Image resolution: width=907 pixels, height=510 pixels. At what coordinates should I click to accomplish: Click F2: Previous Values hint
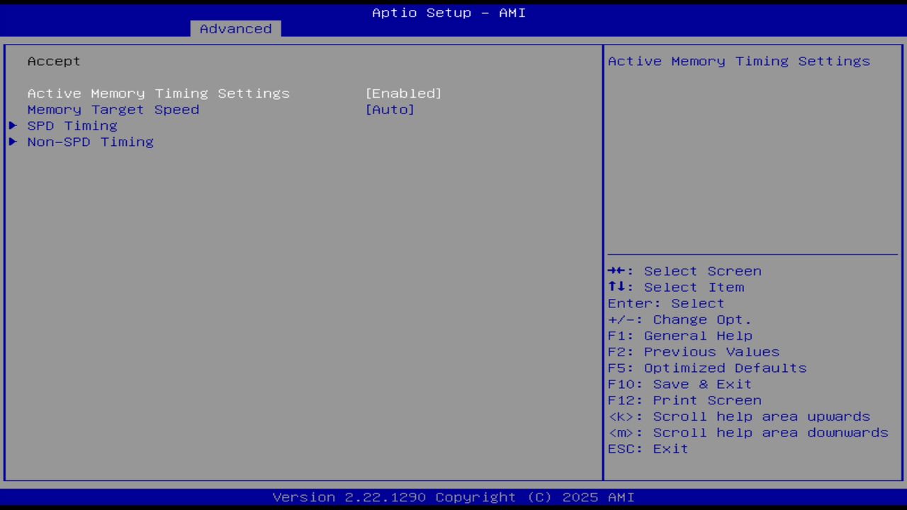click(x=693, y=352)
